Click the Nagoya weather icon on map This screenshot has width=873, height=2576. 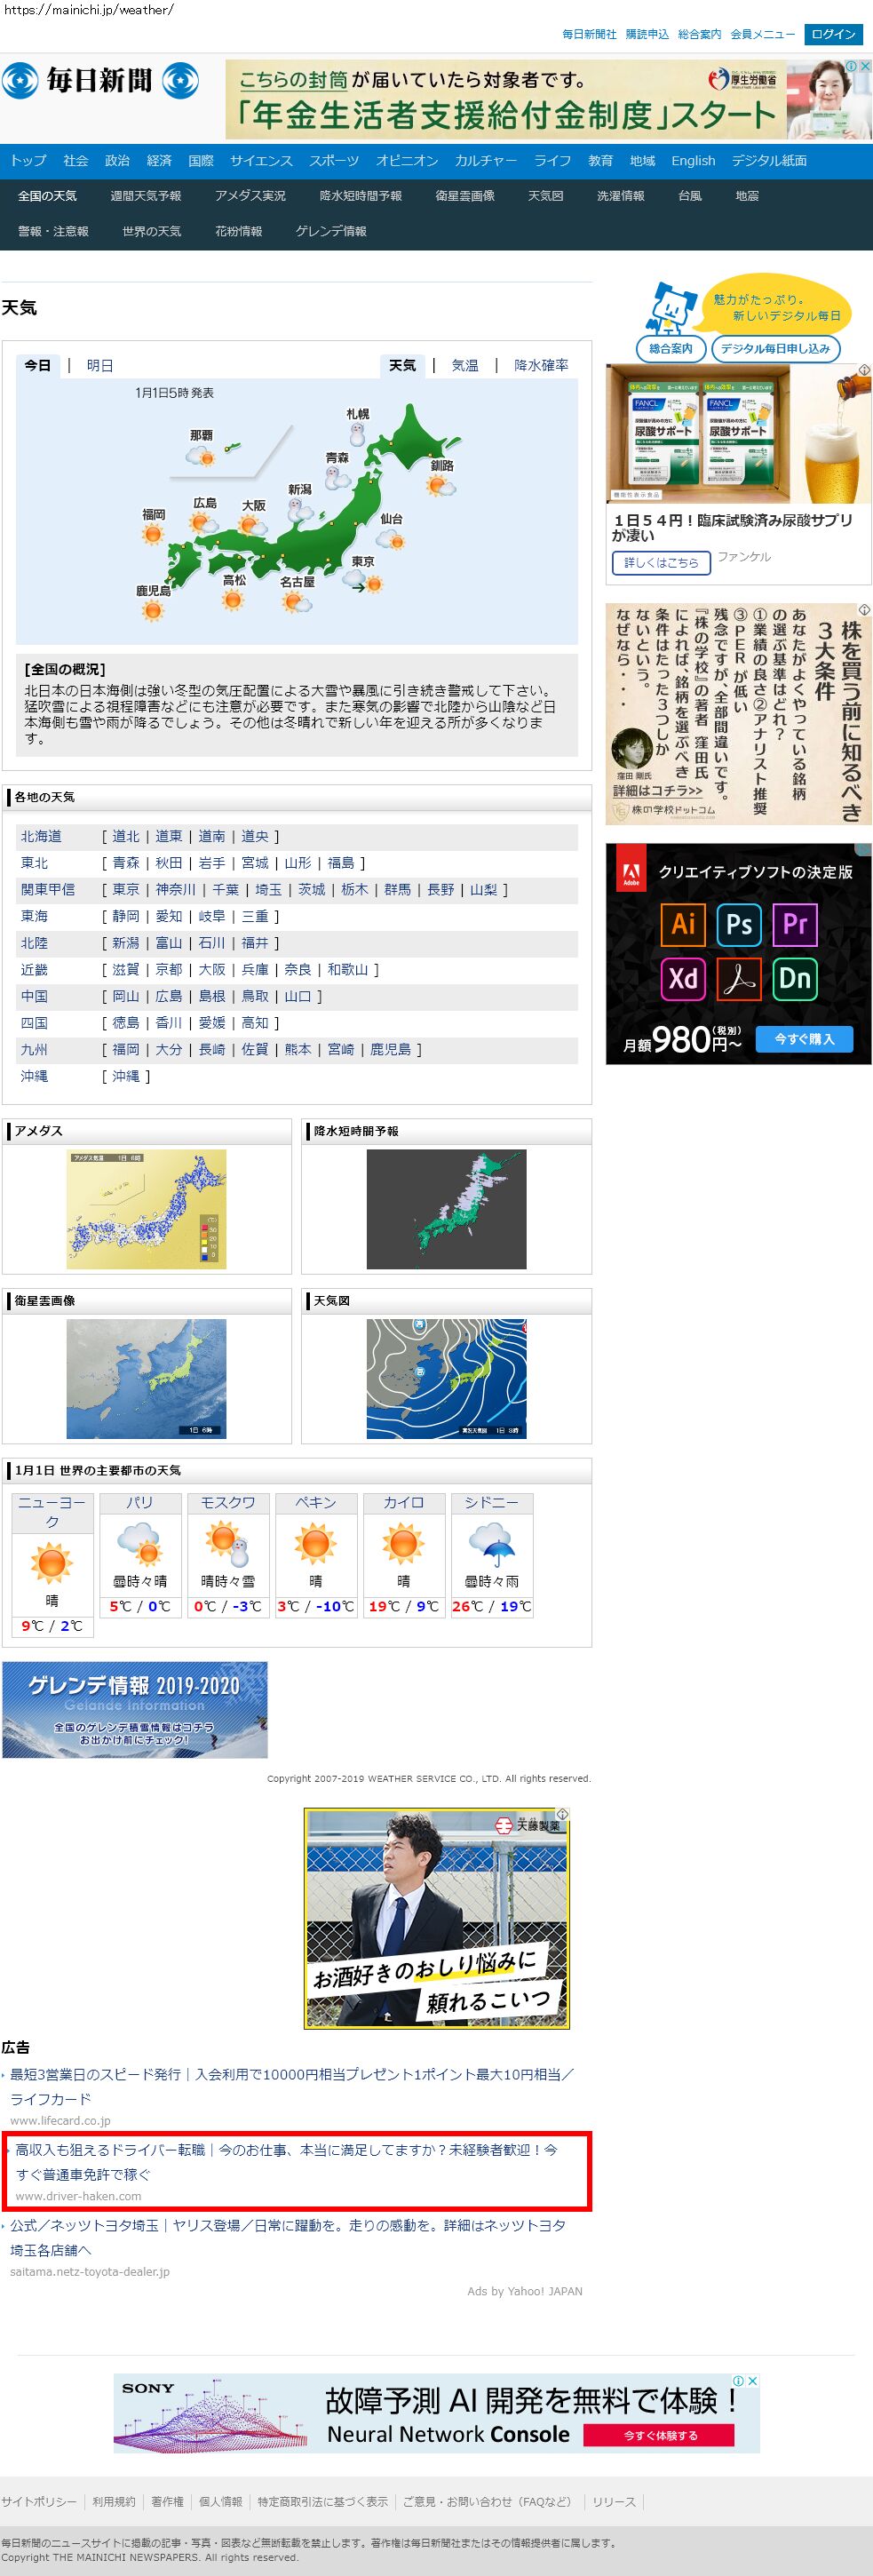click(x=296, y=601)
